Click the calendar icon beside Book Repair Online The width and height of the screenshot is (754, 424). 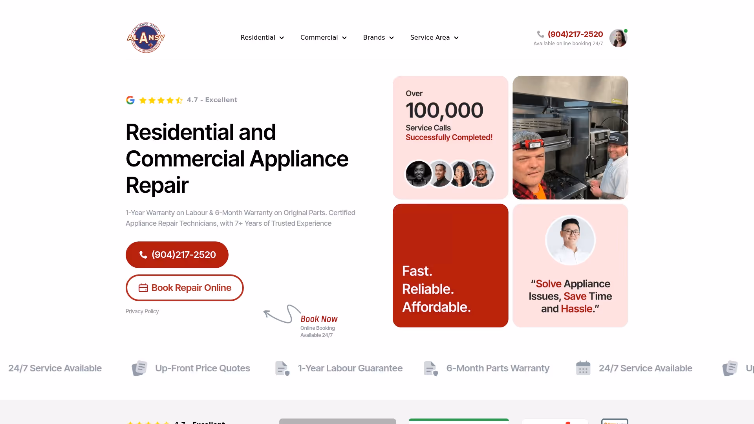click(x=143, y=288)
